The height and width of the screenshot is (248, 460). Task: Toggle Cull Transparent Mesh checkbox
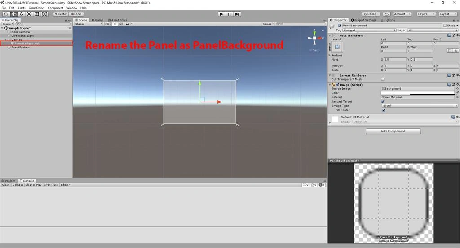coord(383,79)
